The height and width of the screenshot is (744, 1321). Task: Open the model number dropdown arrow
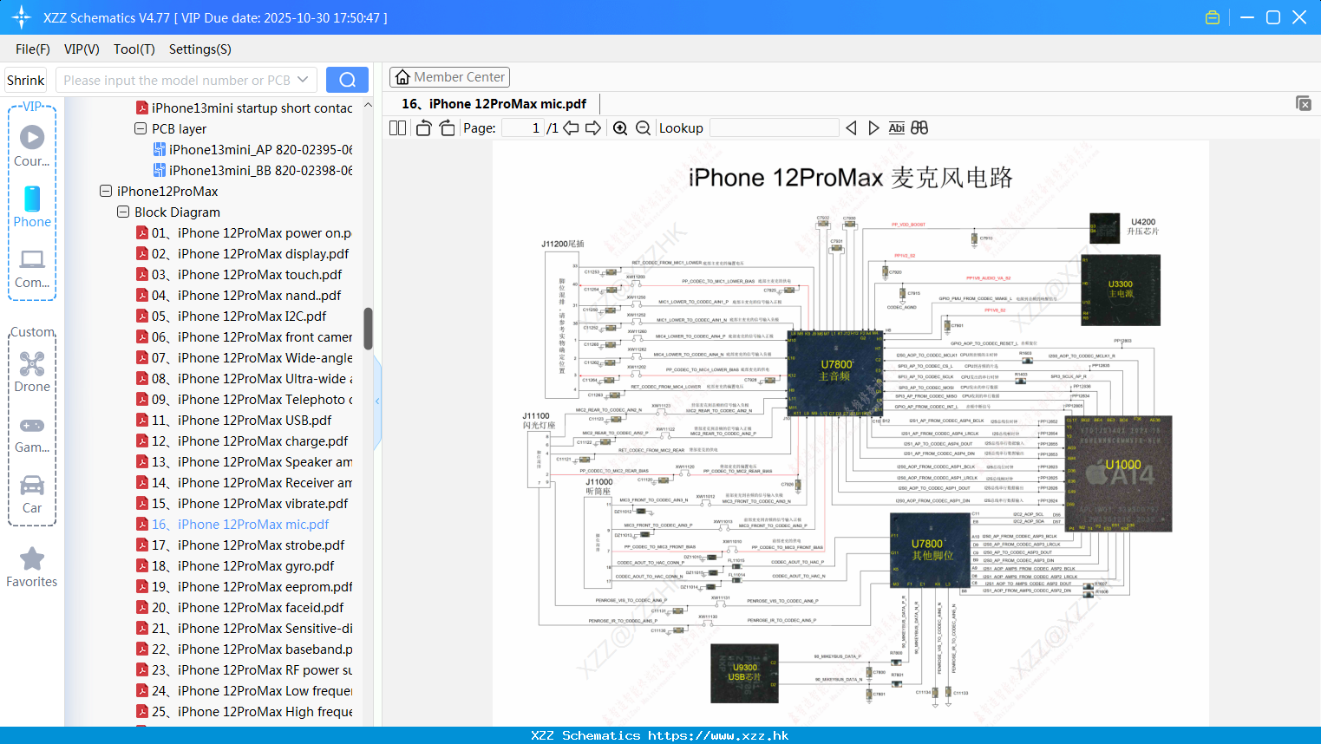(x=303, y=80)
